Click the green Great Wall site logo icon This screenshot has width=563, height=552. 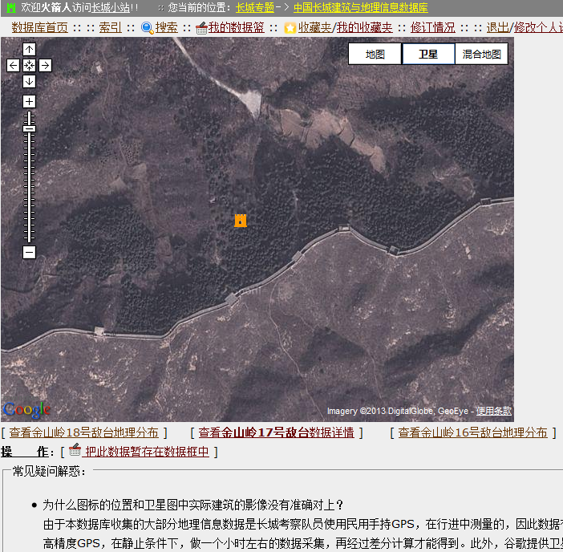[x=11, y=7]
